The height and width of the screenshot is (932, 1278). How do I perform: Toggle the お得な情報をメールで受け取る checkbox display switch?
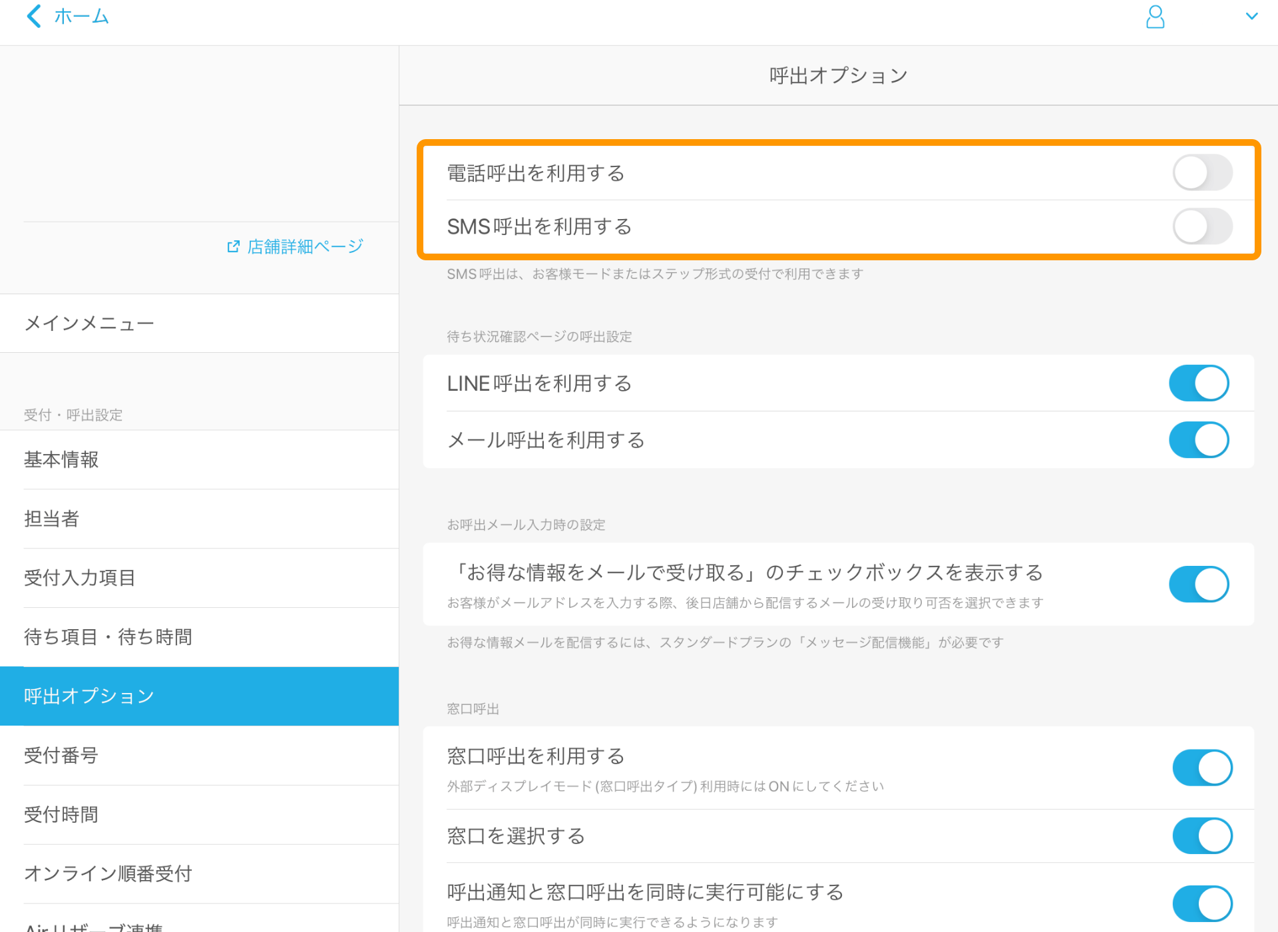point(1199,584)
